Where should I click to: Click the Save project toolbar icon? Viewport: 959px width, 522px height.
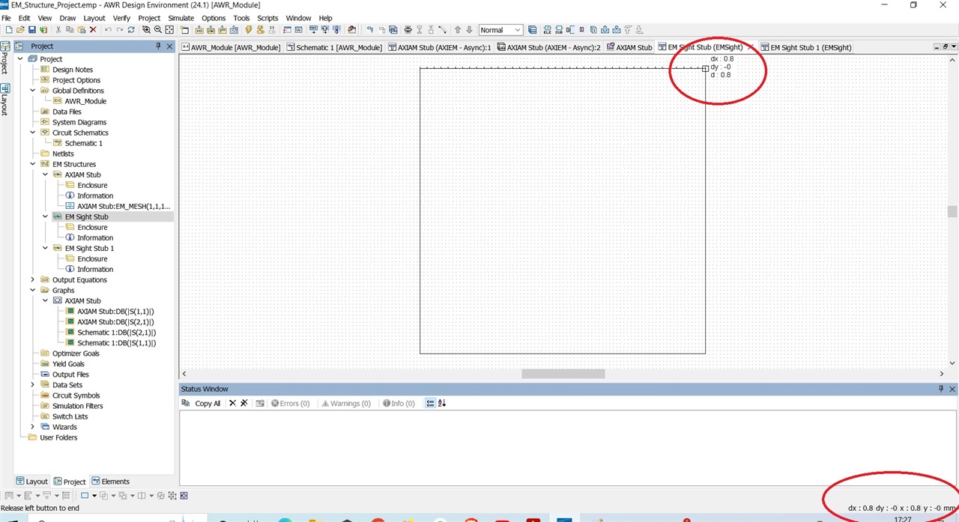coord(32,30)
